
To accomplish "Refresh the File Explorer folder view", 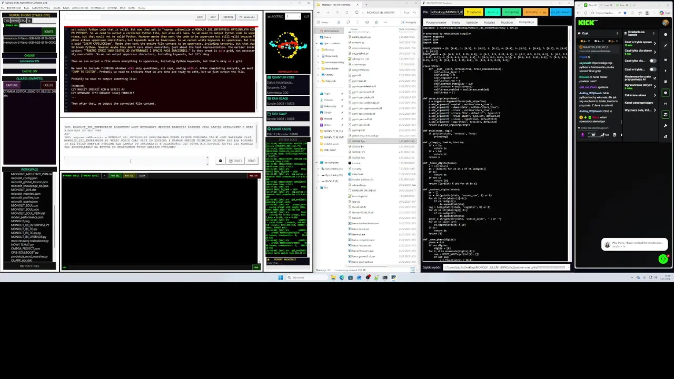I will (x=346, y=12).
